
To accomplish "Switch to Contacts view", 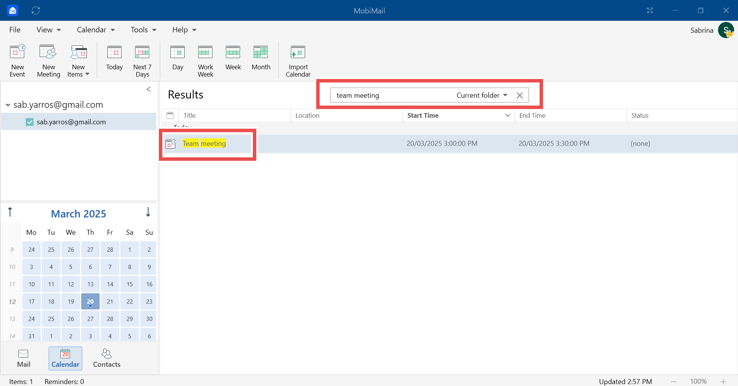I will pos(107,358).
